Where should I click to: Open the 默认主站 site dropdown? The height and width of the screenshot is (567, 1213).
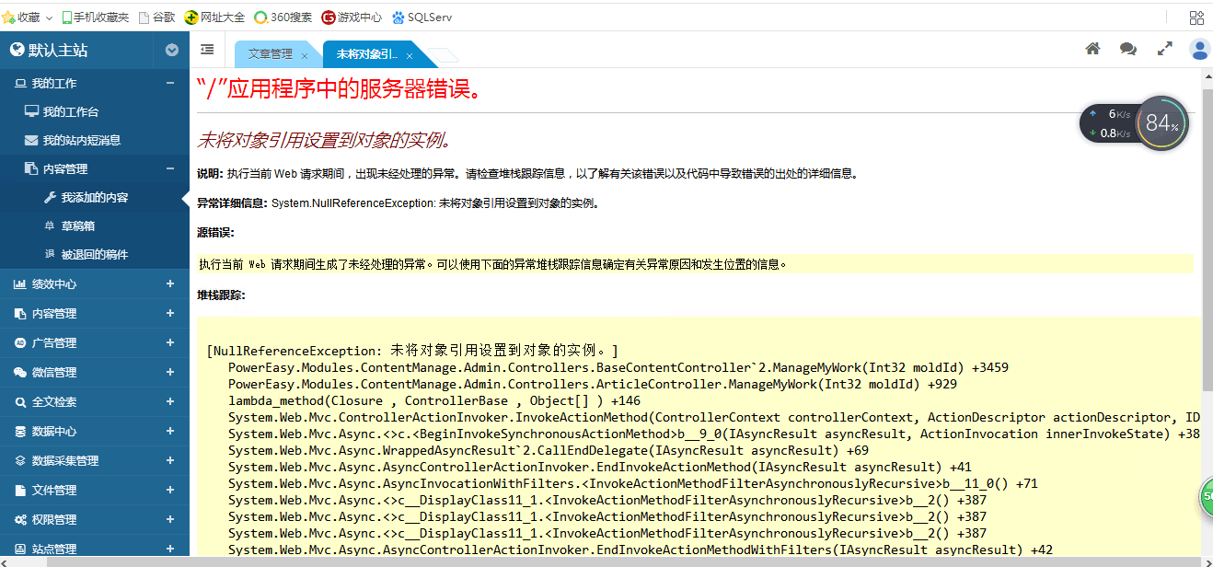coord(171,51)
